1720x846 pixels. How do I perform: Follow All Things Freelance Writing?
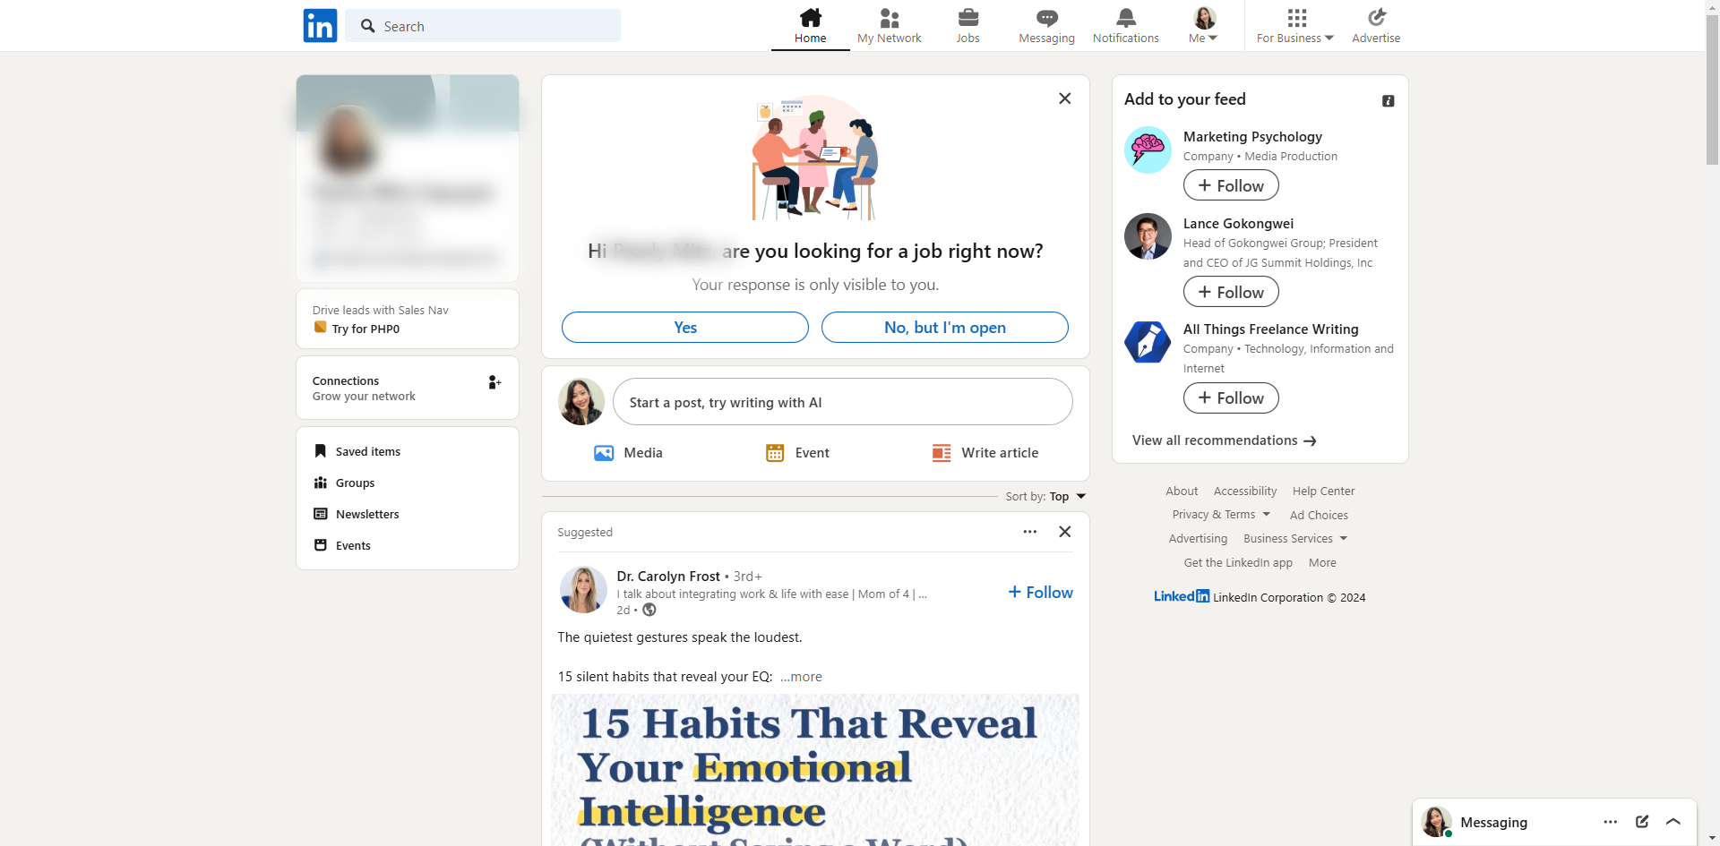1231,398
